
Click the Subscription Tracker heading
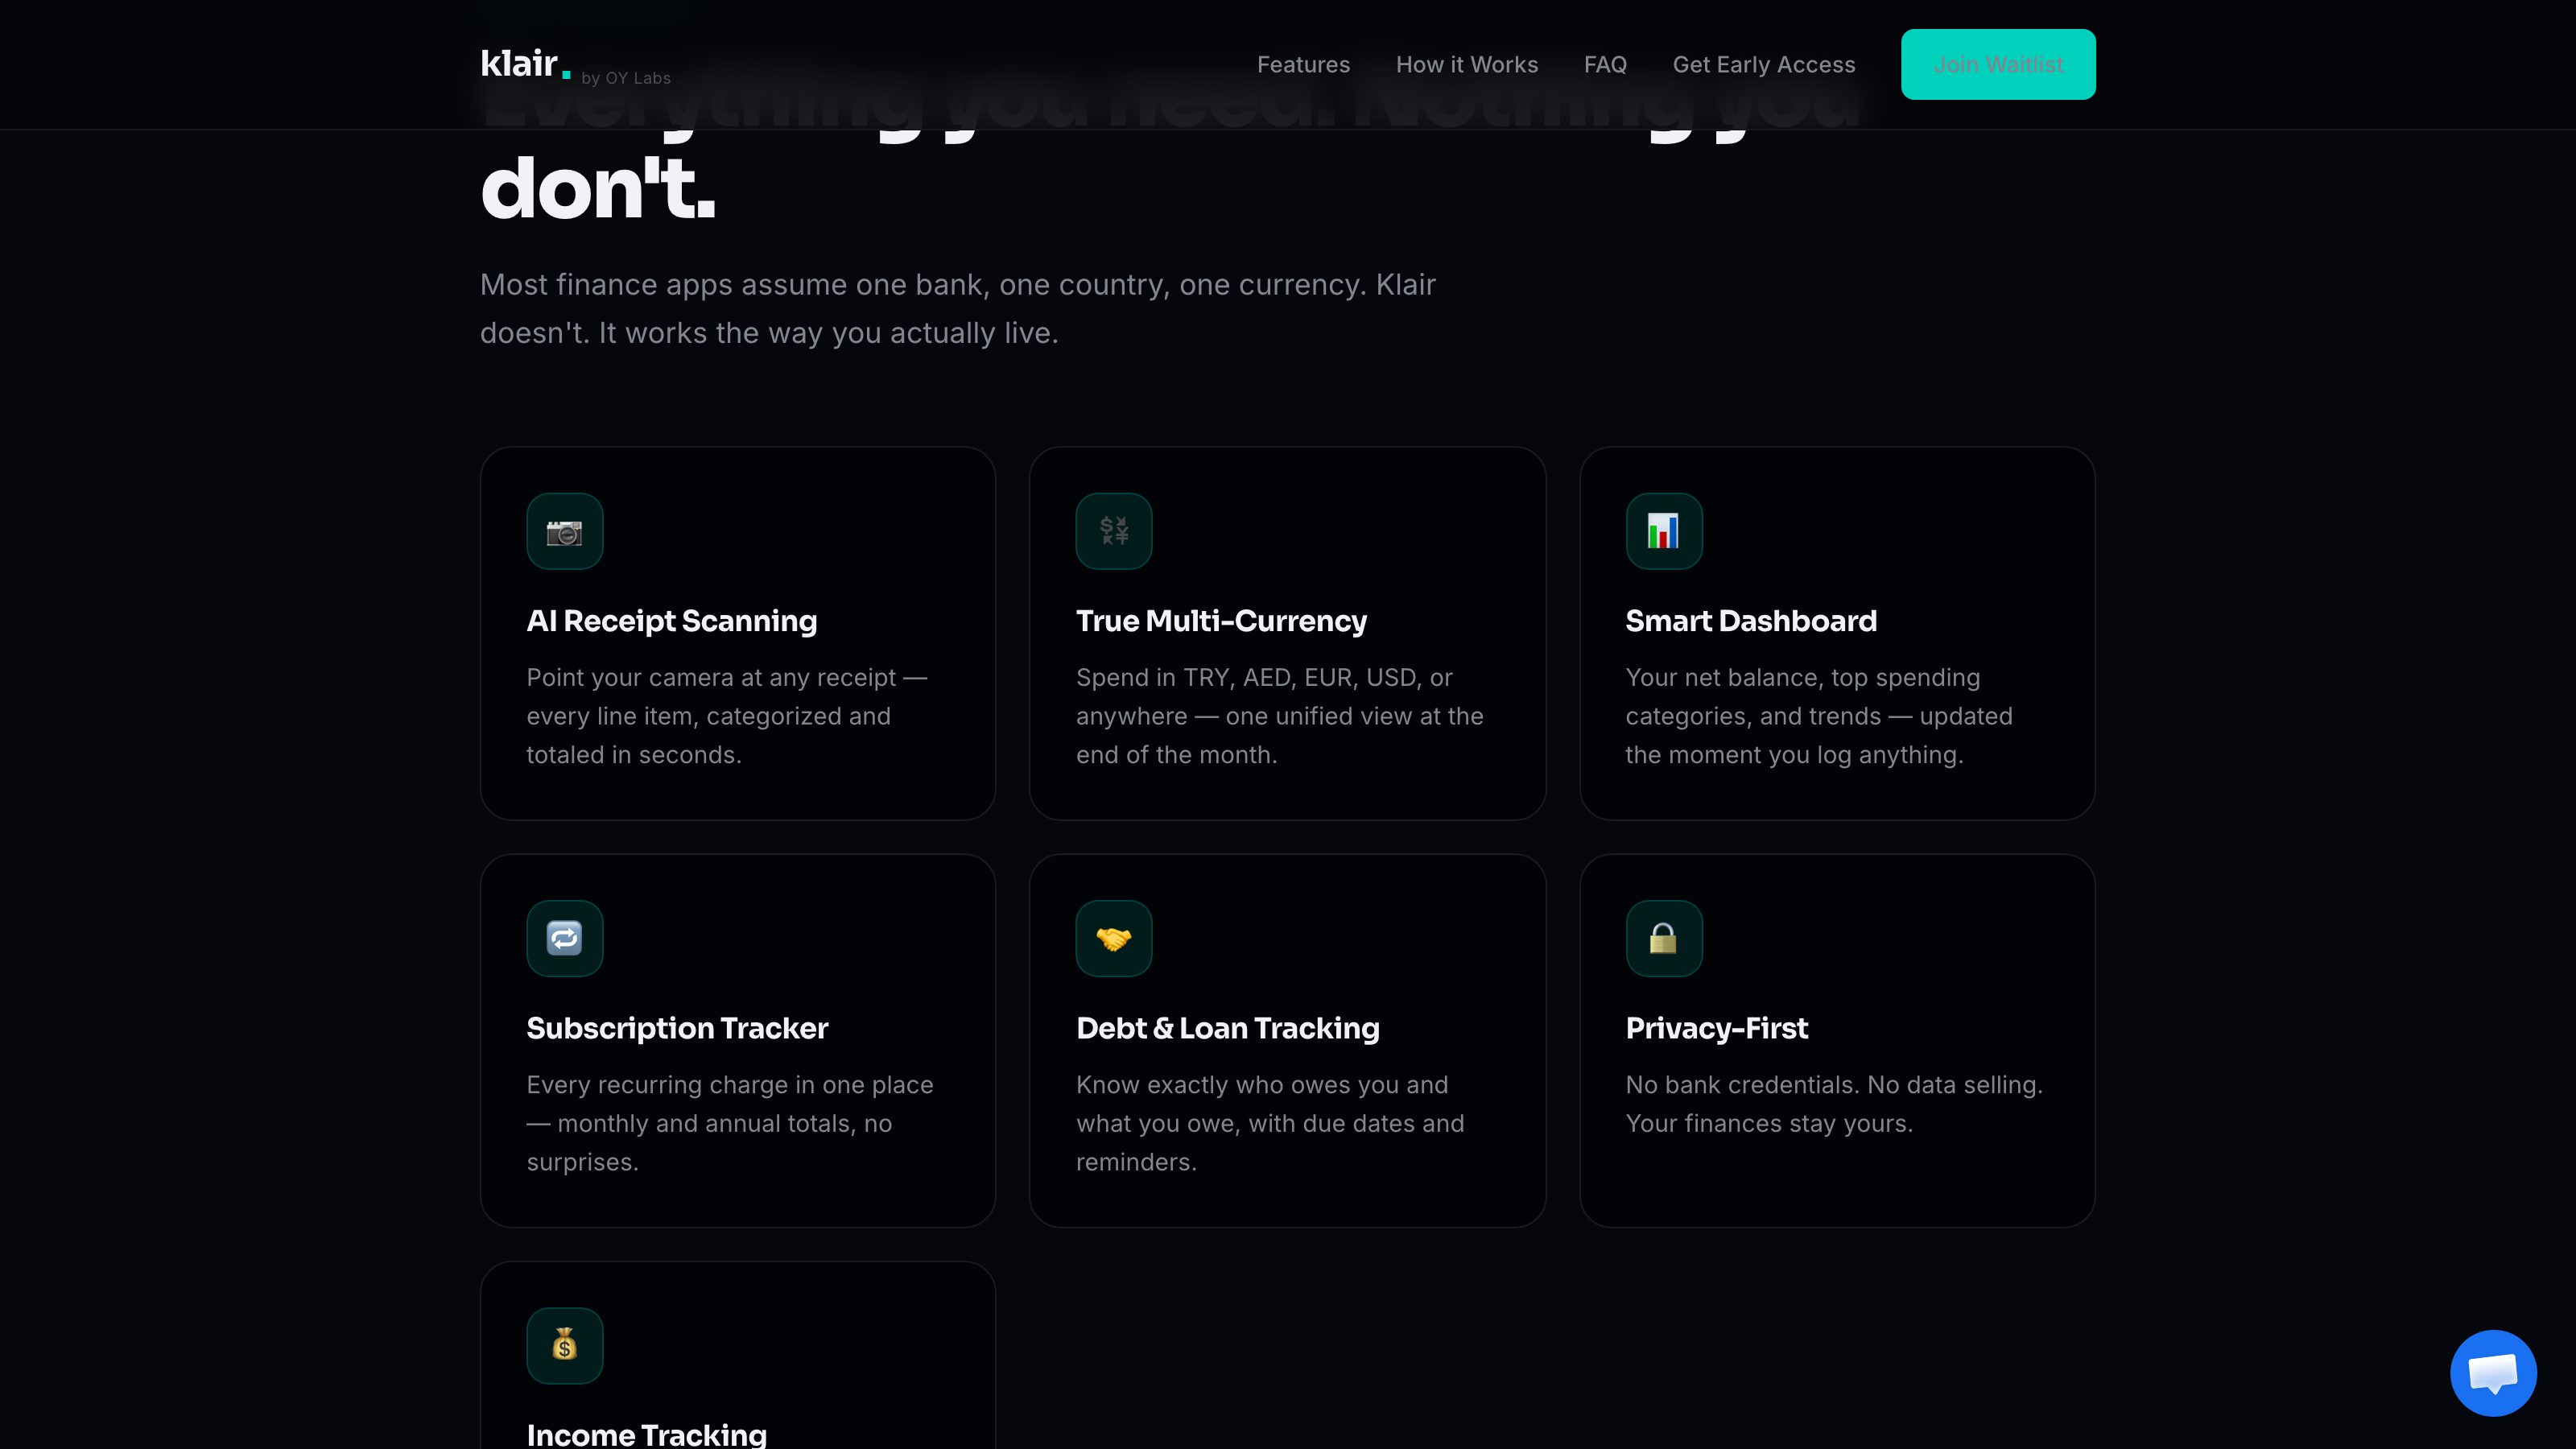[x=677, y=1028]
